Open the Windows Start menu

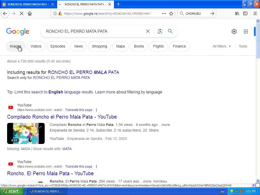(12, 191)
